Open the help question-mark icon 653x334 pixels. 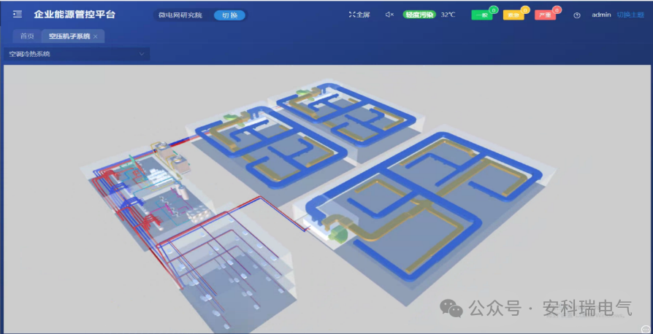coord(577,15)
